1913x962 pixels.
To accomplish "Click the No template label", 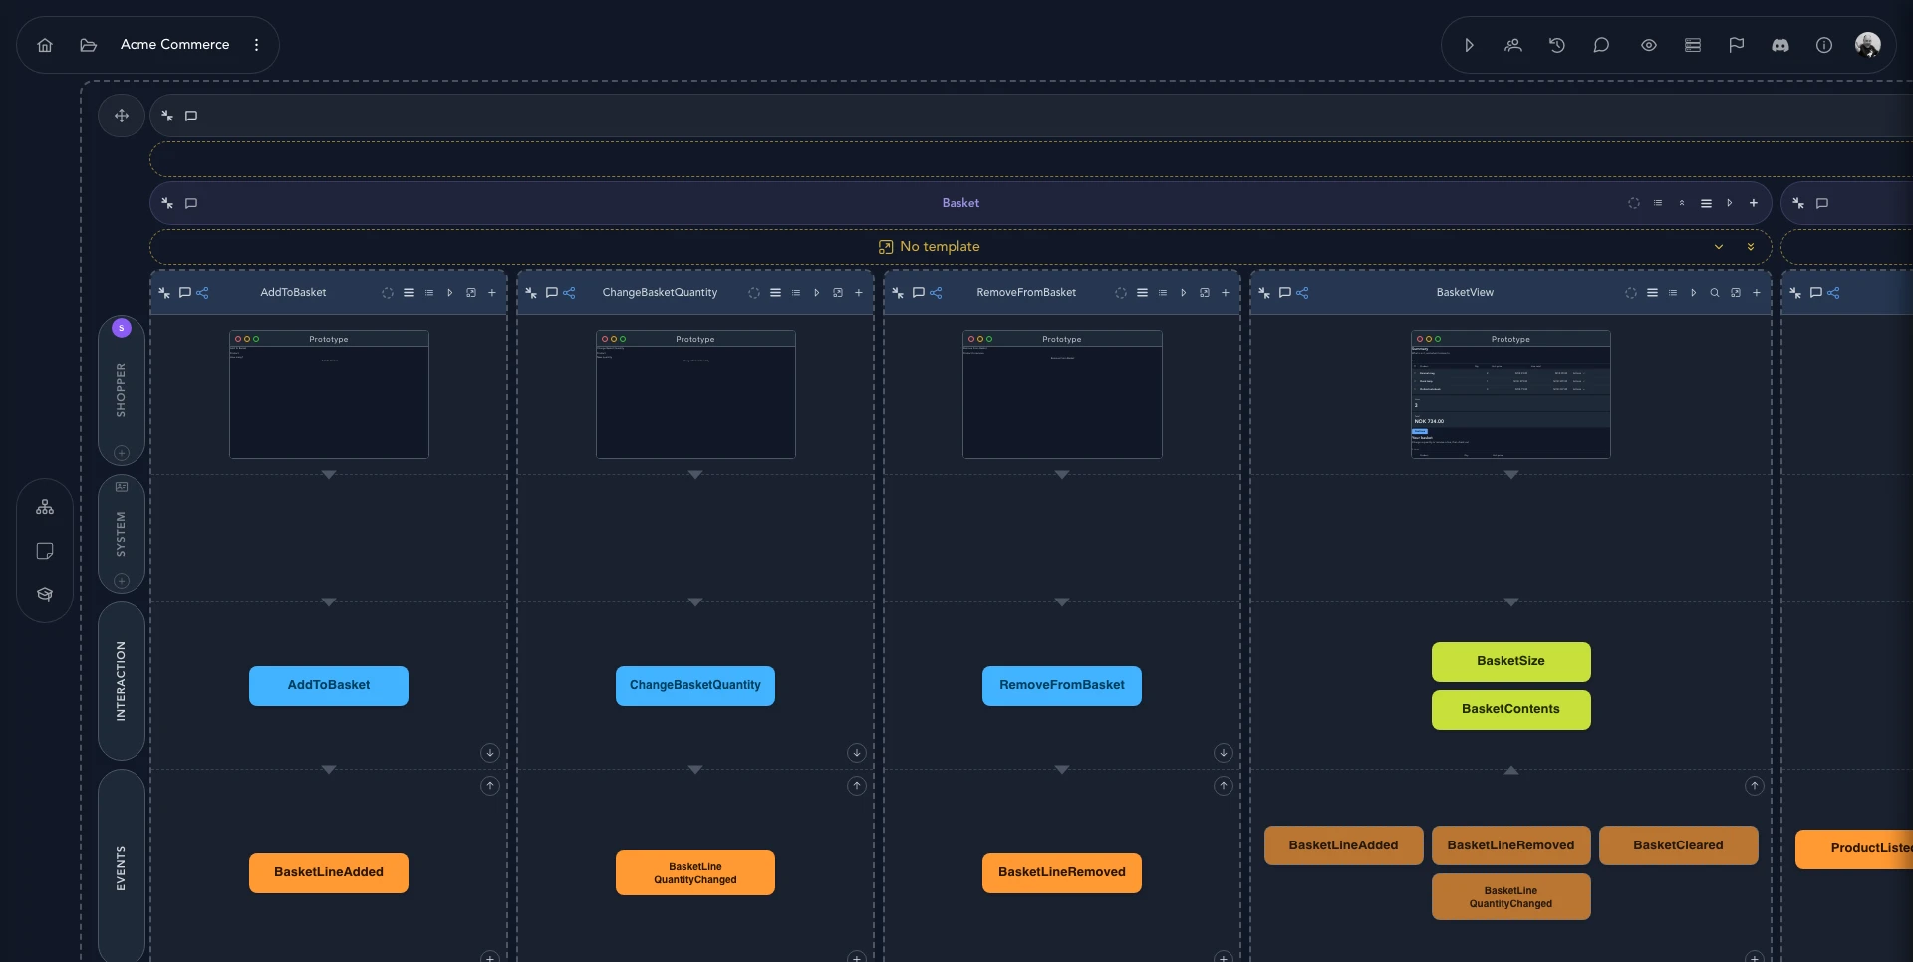I will [x=940, y=247].
